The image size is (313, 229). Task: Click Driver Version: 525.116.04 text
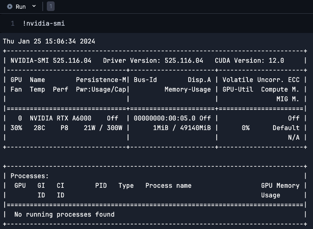153,60
